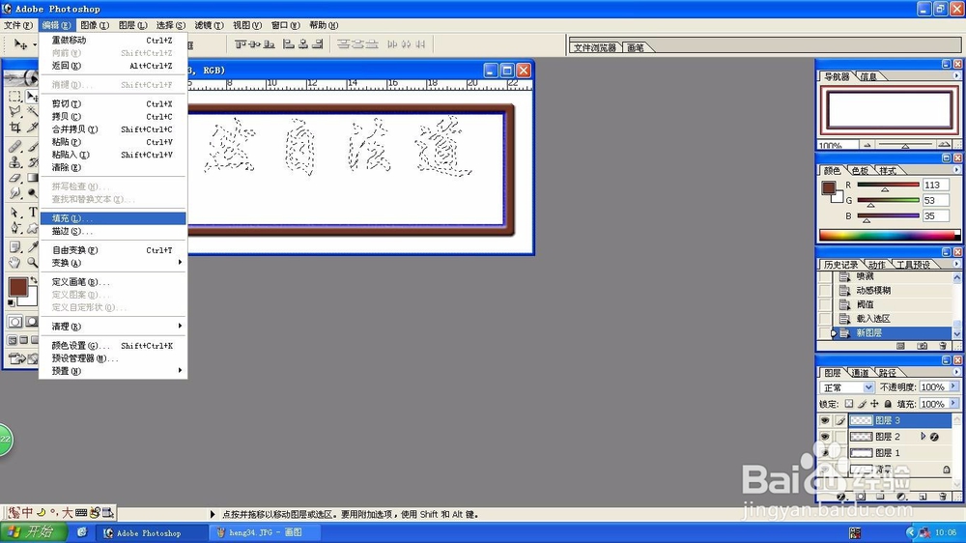Viewport: 966px width, 543px height.
Task: Expand layer effects on 图层 2
Action: (923, 437)
